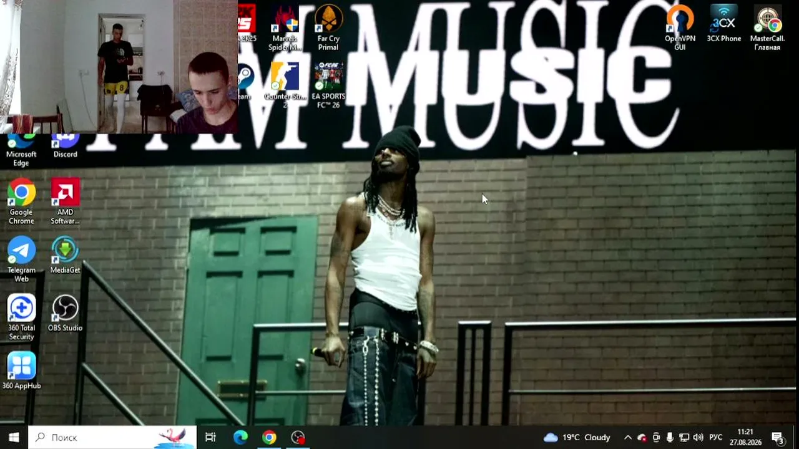799x449 pixels.
Task: Select the Microsoft Edge desktop shortcut
Action: (x=21, y=150)
